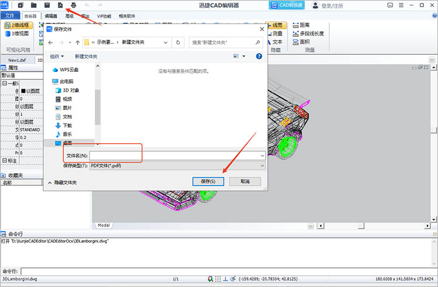
Task: Open the 组织 organize menu
Action: click(x=57, y=57)
